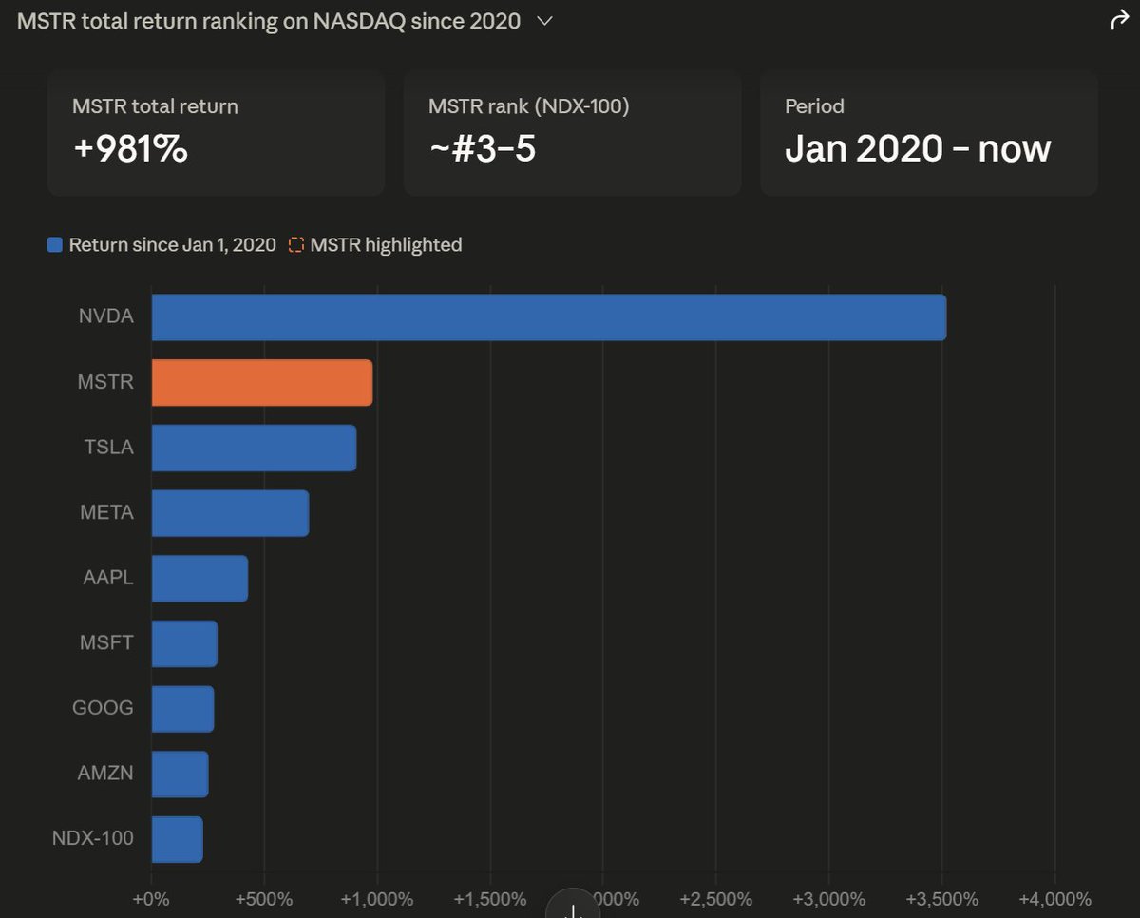This screenshot has height=918, width=1140.
Task: Select the TSLA bar
Action: 254,448
